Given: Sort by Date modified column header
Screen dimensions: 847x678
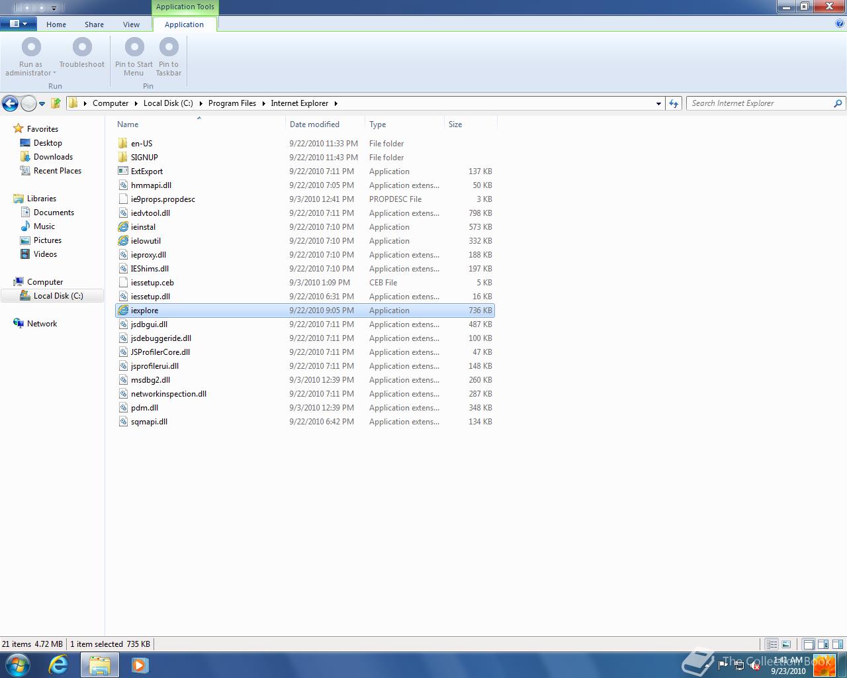Looking at the screenshot, I should click(x=325, y=124).
